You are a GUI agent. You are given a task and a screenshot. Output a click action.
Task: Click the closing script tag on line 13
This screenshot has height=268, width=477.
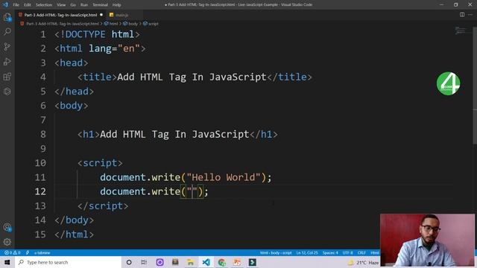pyautogui.click(x=103, y=205)
